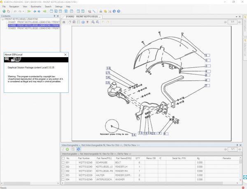Image resolution: width=247 pixels, height=189 pixels.
Task: Click the green globe icon in main toolbar
Action: pyautogui.click(x=4, y=11)
